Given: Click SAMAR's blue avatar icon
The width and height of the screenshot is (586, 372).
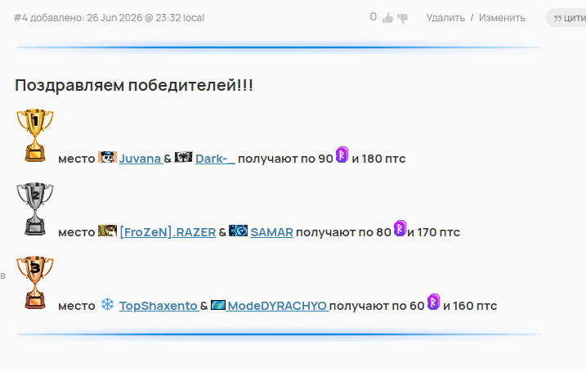Looking at the screenshot, I should 238,231.
